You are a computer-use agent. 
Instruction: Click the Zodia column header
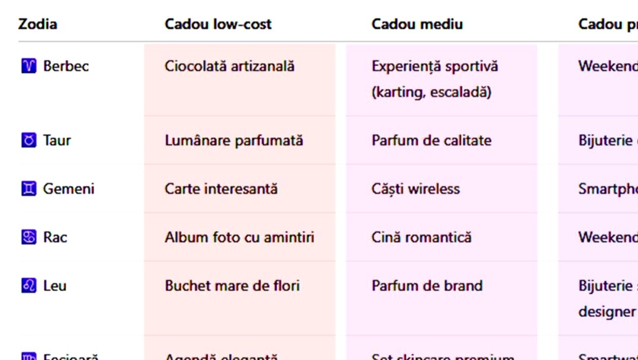click(37, 24)
